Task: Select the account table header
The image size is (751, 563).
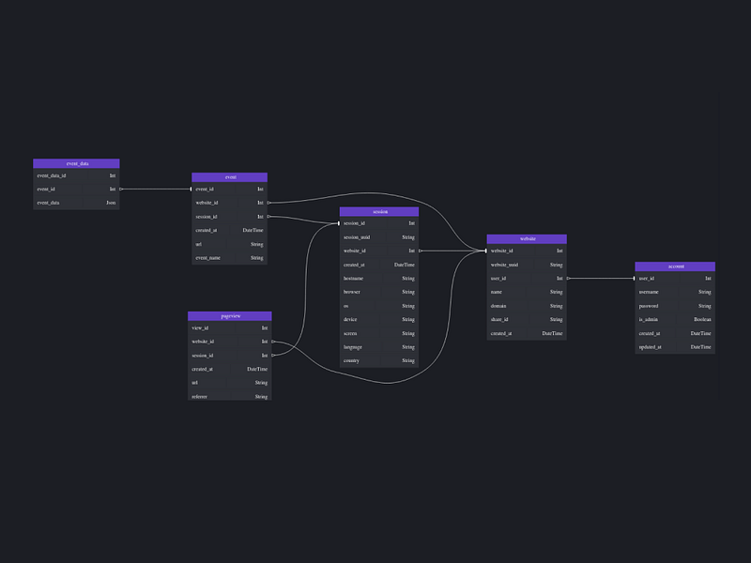Action: pyautogui.click(x=675, y=266)
